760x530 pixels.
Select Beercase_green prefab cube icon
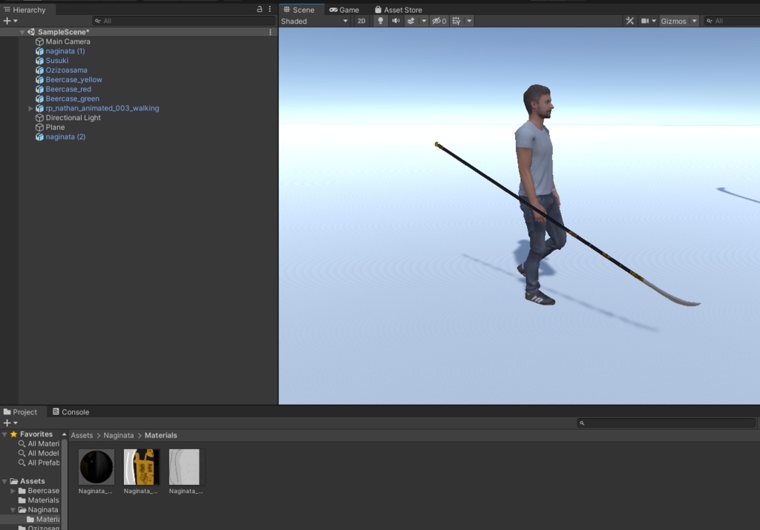40,99
